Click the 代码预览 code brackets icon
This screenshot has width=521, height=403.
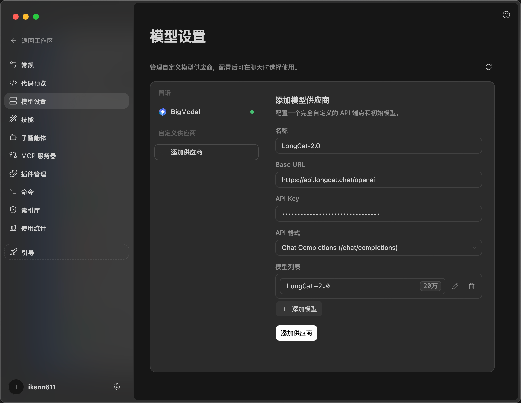click(x=13, y=83)
